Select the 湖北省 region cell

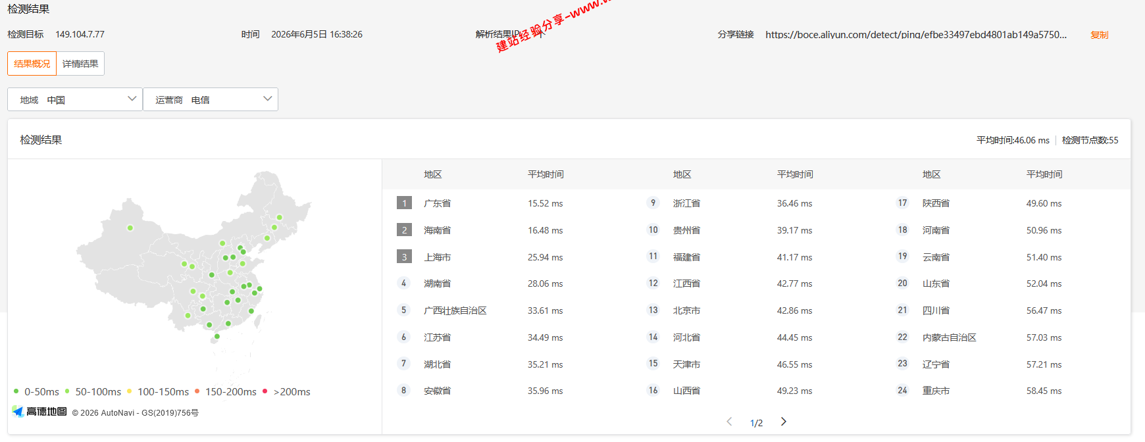tap(438, 364)
